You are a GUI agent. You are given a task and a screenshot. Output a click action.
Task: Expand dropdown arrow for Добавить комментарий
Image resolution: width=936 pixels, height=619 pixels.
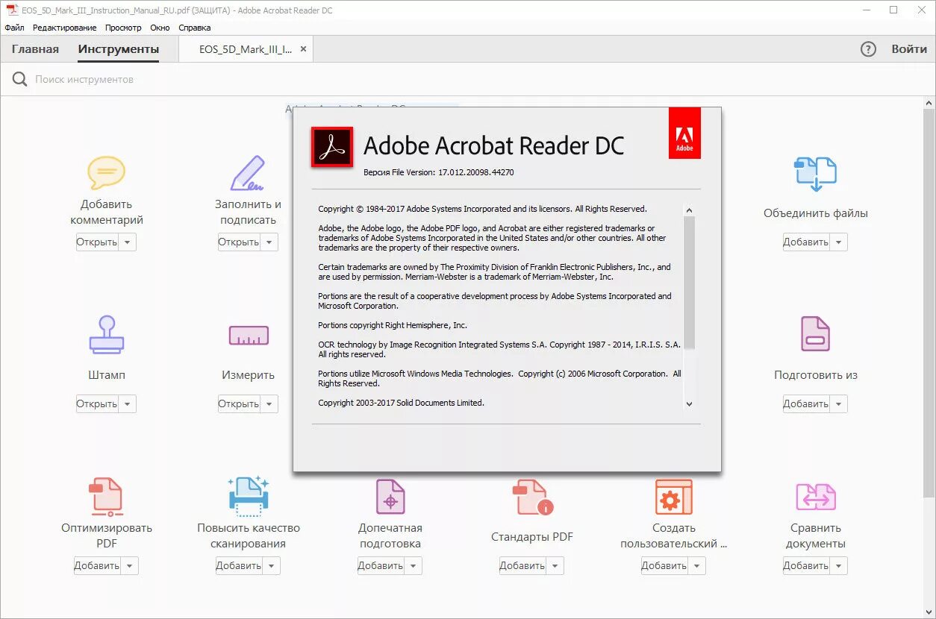pyautogui.click(x=128, y=242)
